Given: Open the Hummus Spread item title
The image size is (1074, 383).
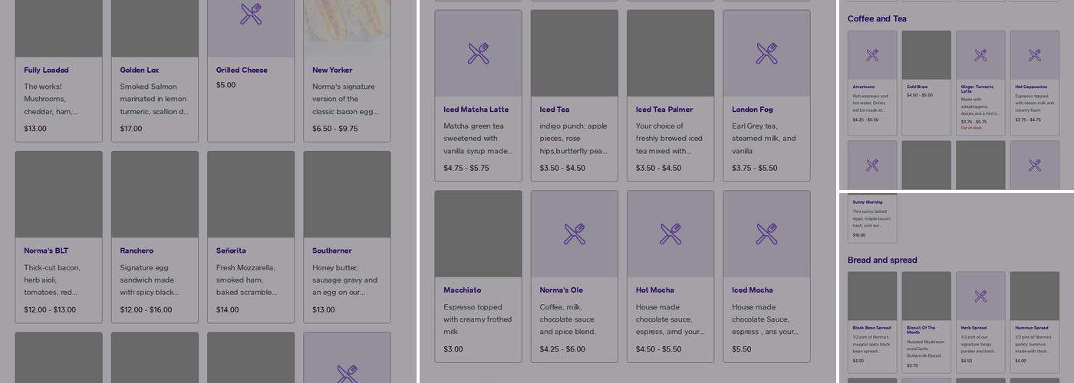Looking at the screenshot, I should click(1032, 328).
